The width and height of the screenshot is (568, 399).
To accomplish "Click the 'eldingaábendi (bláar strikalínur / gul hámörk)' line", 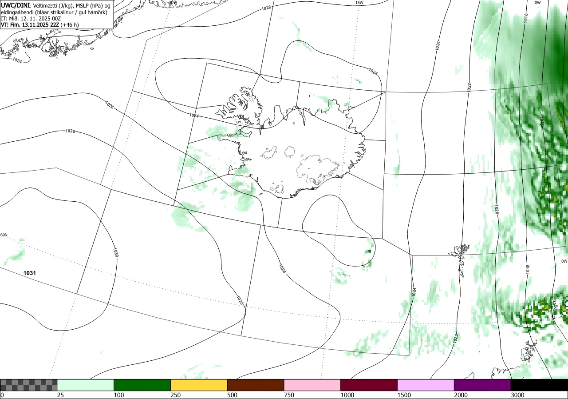I will coord(54,12).
